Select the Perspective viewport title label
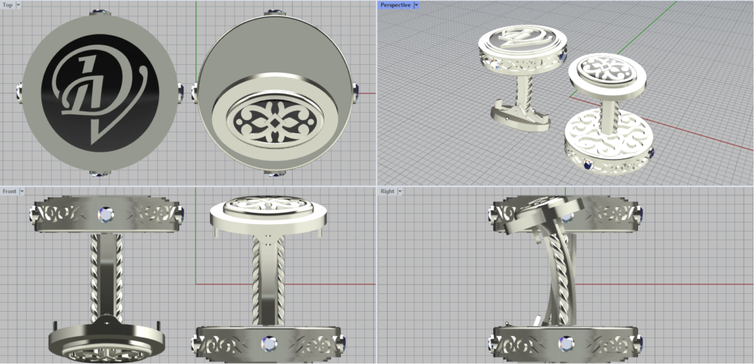Viewport: 755px width, 364px height. coord(395,4)
